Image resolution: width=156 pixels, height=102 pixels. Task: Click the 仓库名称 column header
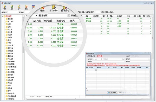[x=61, y=21]
